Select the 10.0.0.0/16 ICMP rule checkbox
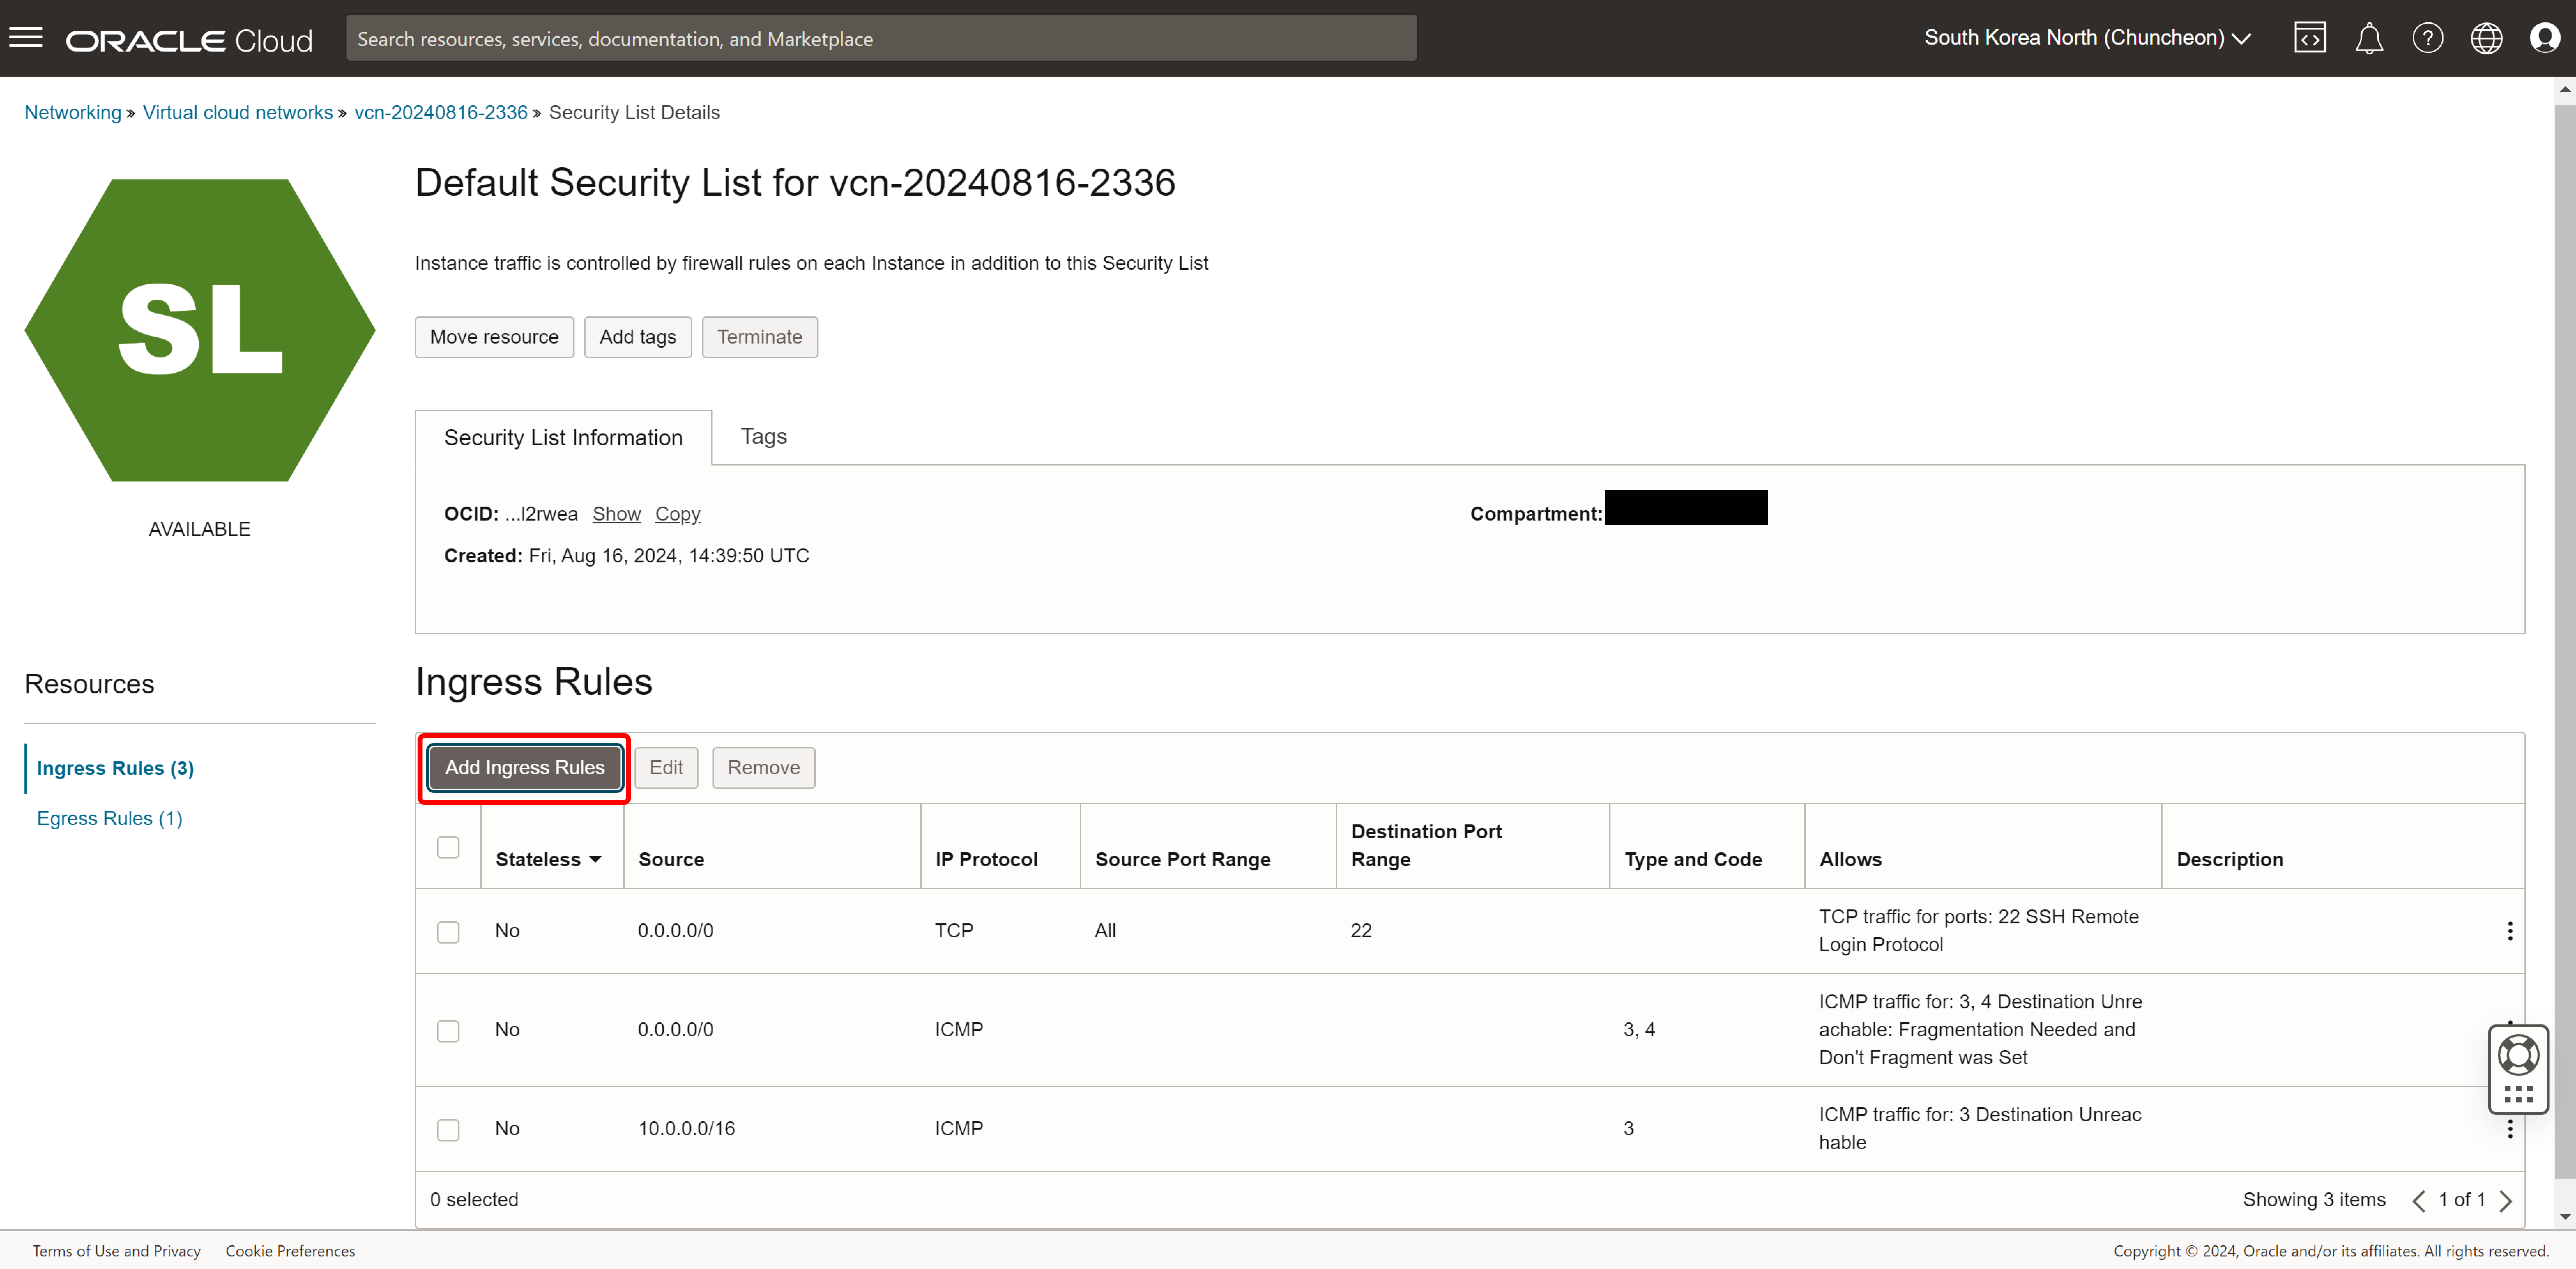Image resolution: width=2576 pixels, height=1269 pixels. point(448,1129)
